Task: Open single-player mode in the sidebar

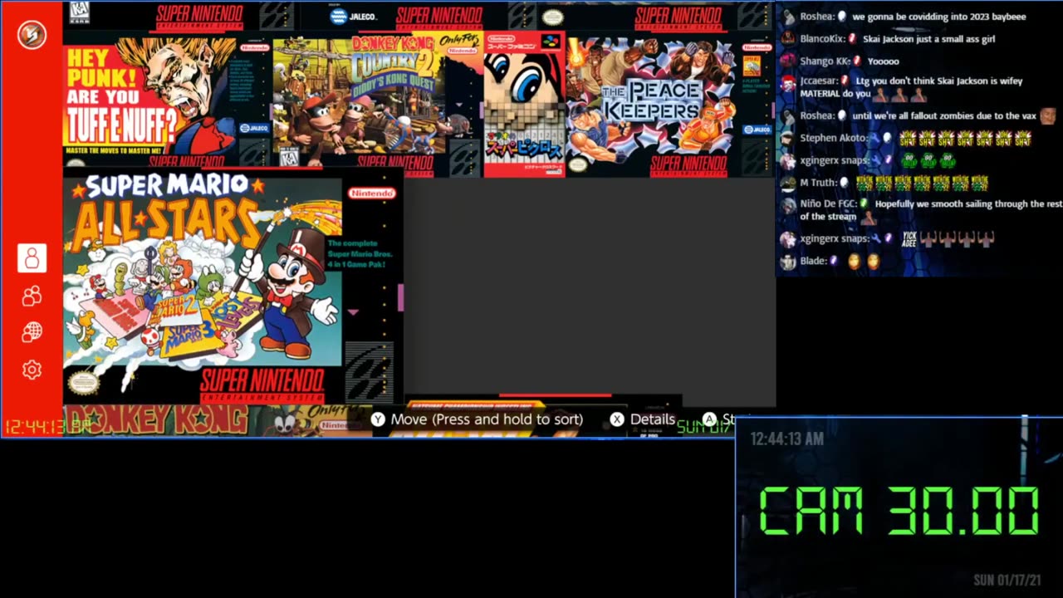Action: [32, 258]
